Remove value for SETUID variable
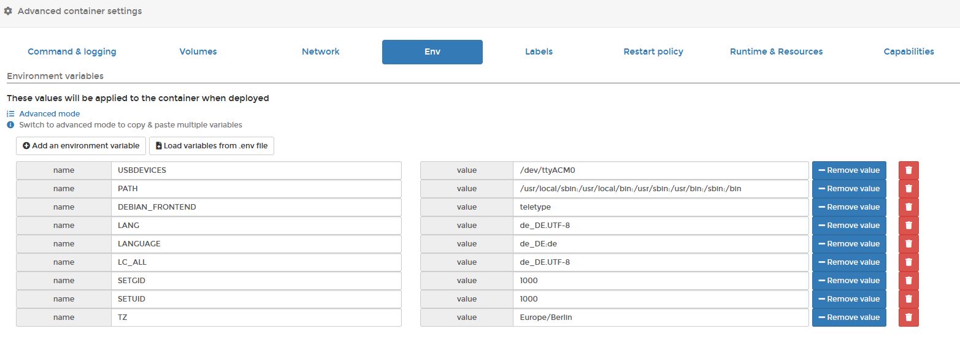Image resolution: width=960 pixels, height=342 pixels. (849, 299)
